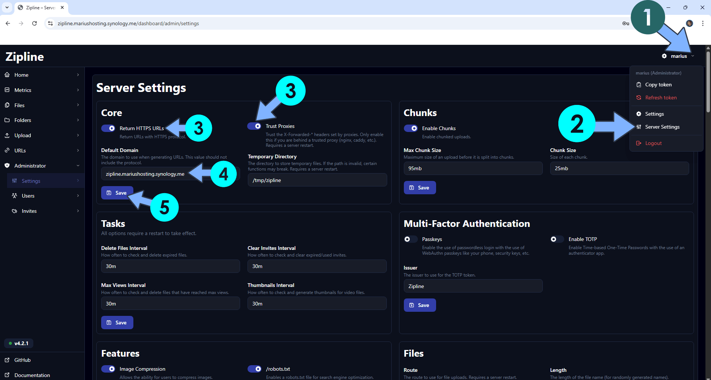Edit the Temporary Directory input field
The image size is (711, 380).
[x=317, y=180]
